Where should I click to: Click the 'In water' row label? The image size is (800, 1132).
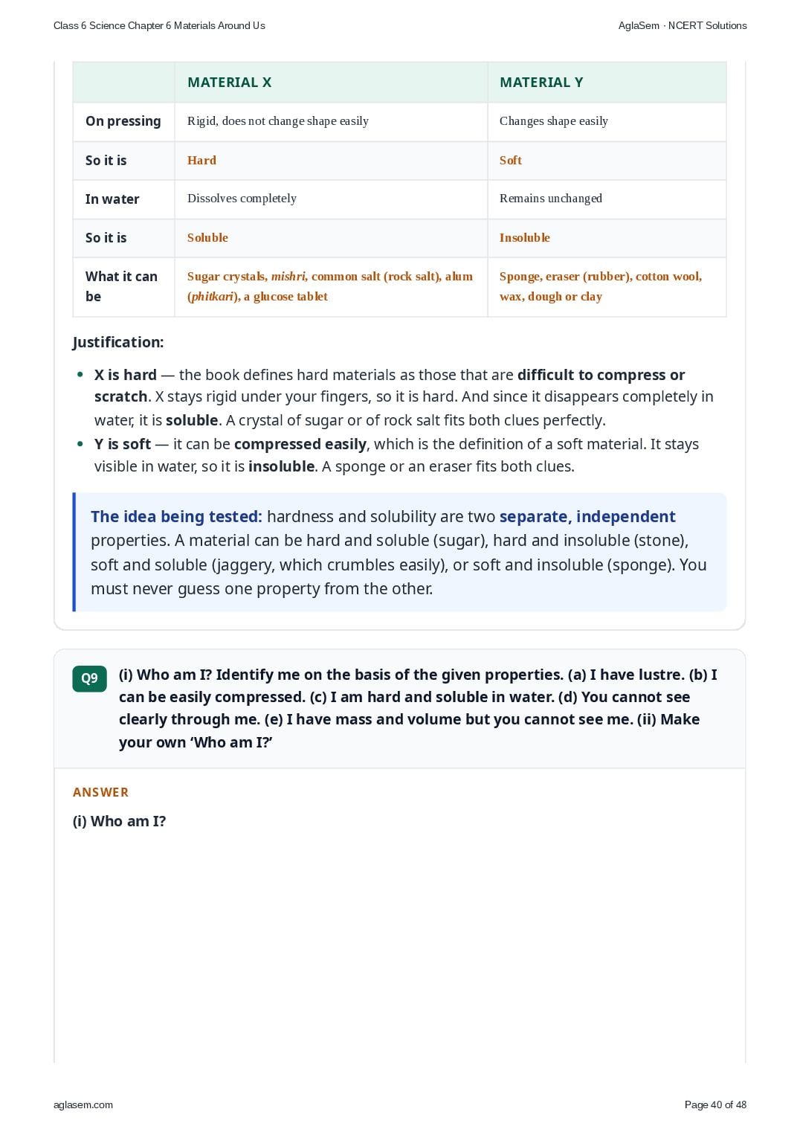pos(112,199)
